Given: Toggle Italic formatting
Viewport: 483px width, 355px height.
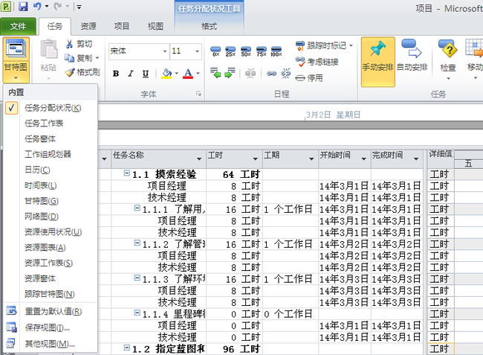Looking at the screenshot, I should (131, 74).
